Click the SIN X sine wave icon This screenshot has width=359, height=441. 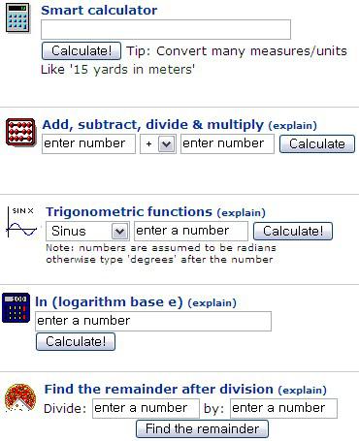pyautogui.click(x=21, y=223)
